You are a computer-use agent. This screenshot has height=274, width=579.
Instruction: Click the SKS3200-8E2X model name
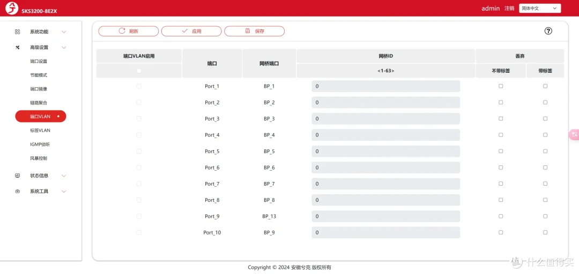(x=39, y=11)
